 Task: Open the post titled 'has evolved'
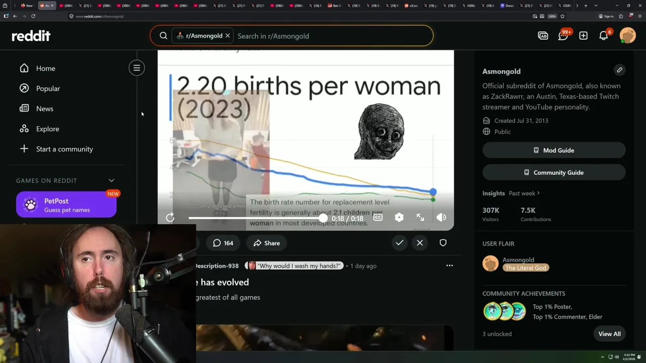point(223,282)
